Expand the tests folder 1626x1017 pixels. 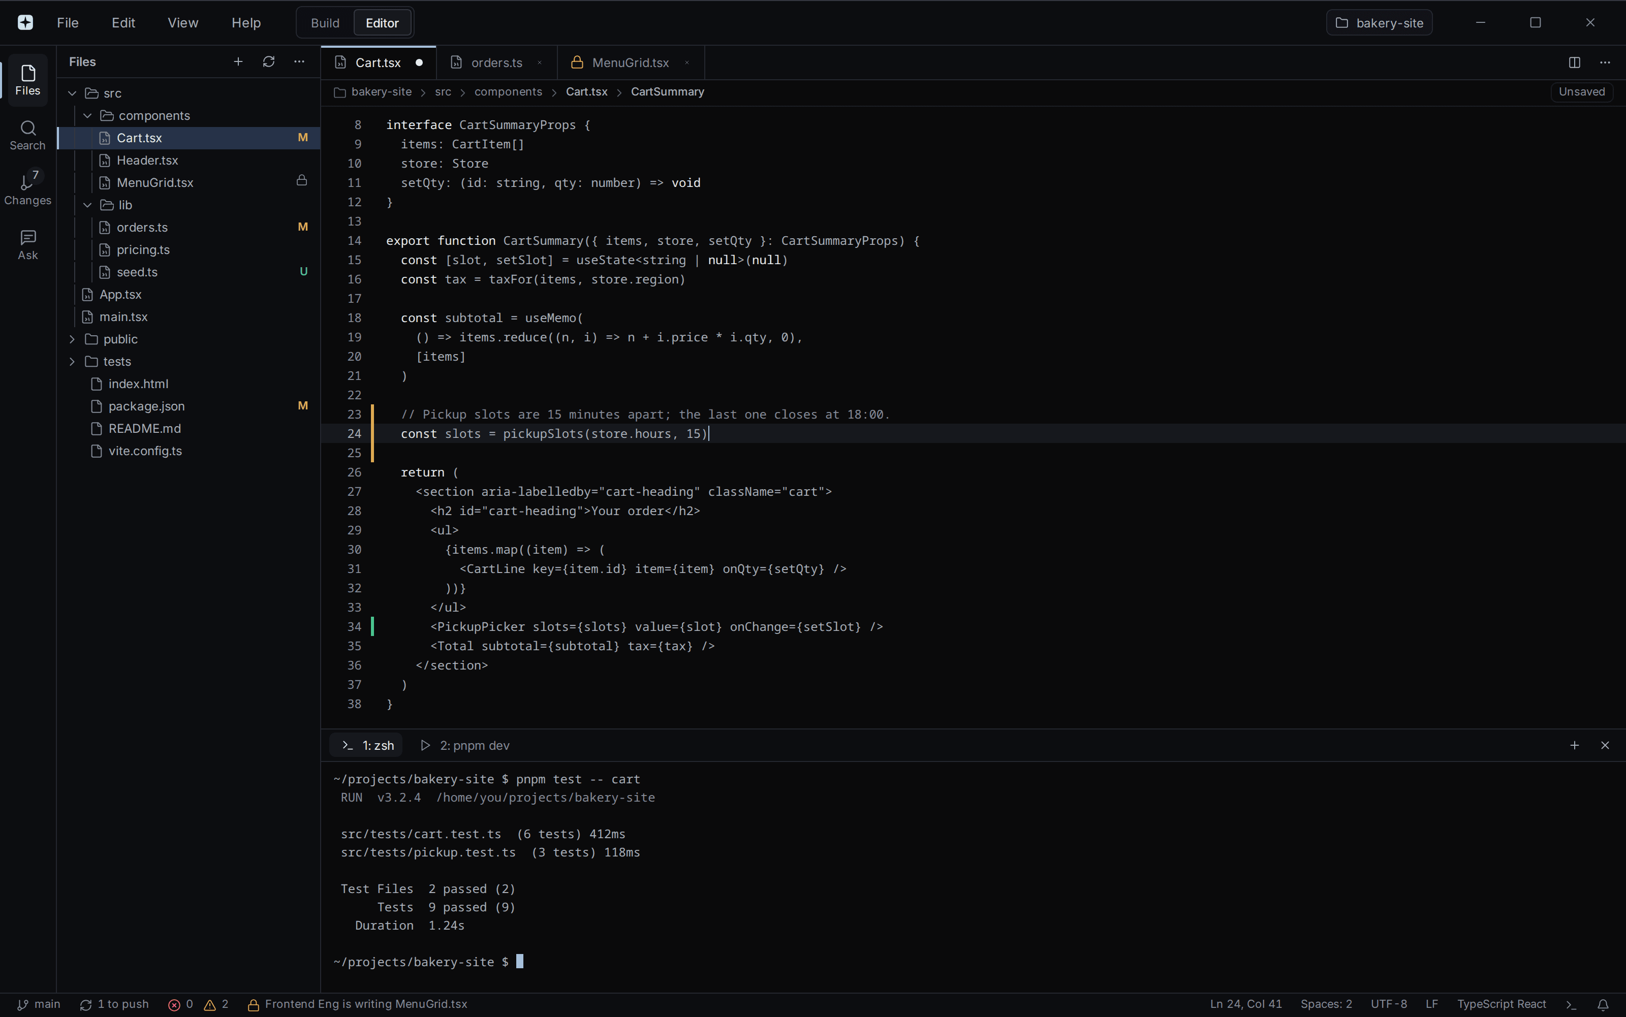[73, 362]
